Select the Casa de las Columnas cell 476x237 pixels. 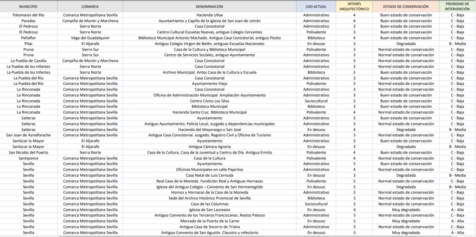point(209,204)
